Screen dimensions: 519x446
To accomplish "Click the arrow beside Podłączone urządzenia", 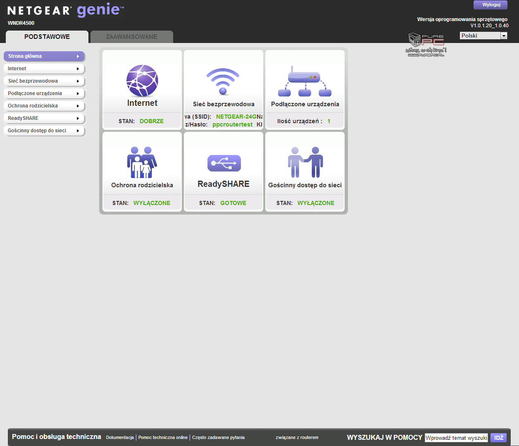I will pyautogui.click(x=78, y=93).
